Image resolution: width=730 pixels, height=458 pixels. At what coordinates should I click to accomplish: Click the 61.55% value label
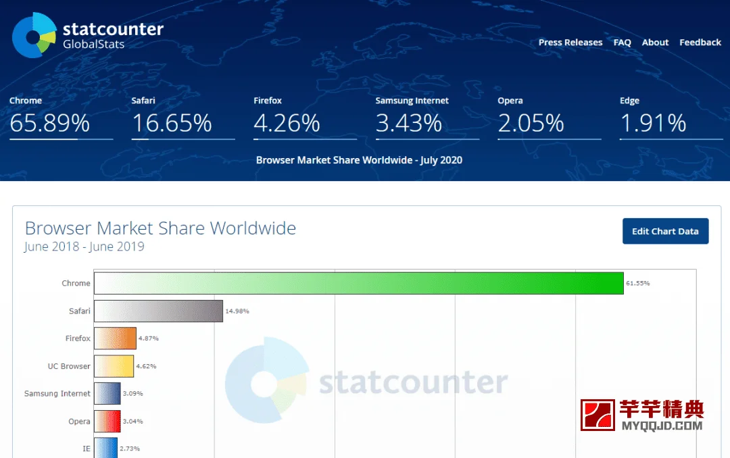(x=638, y=283)
